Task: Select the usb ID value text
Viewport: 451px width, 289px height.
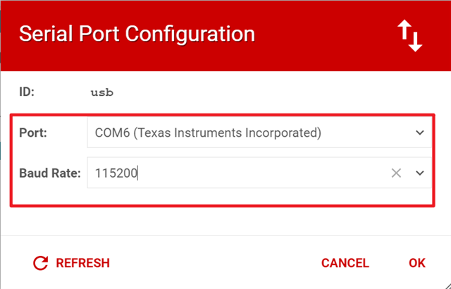Action: point(101,92)
